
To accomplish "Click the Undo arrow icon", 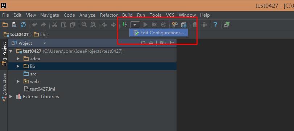I will point(34,25).
